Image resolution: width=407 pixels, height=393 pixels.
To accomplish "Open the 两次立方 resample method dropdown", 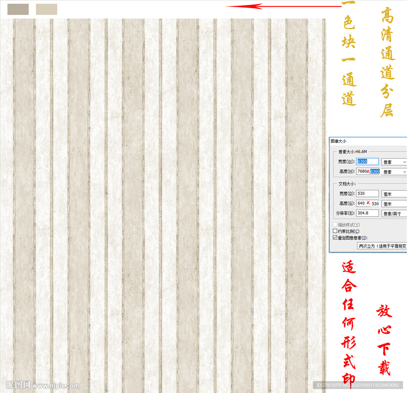I will tap(382, 246).
